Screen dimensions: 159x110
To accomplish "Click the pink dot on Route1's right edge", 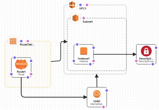I will (31, 74).
